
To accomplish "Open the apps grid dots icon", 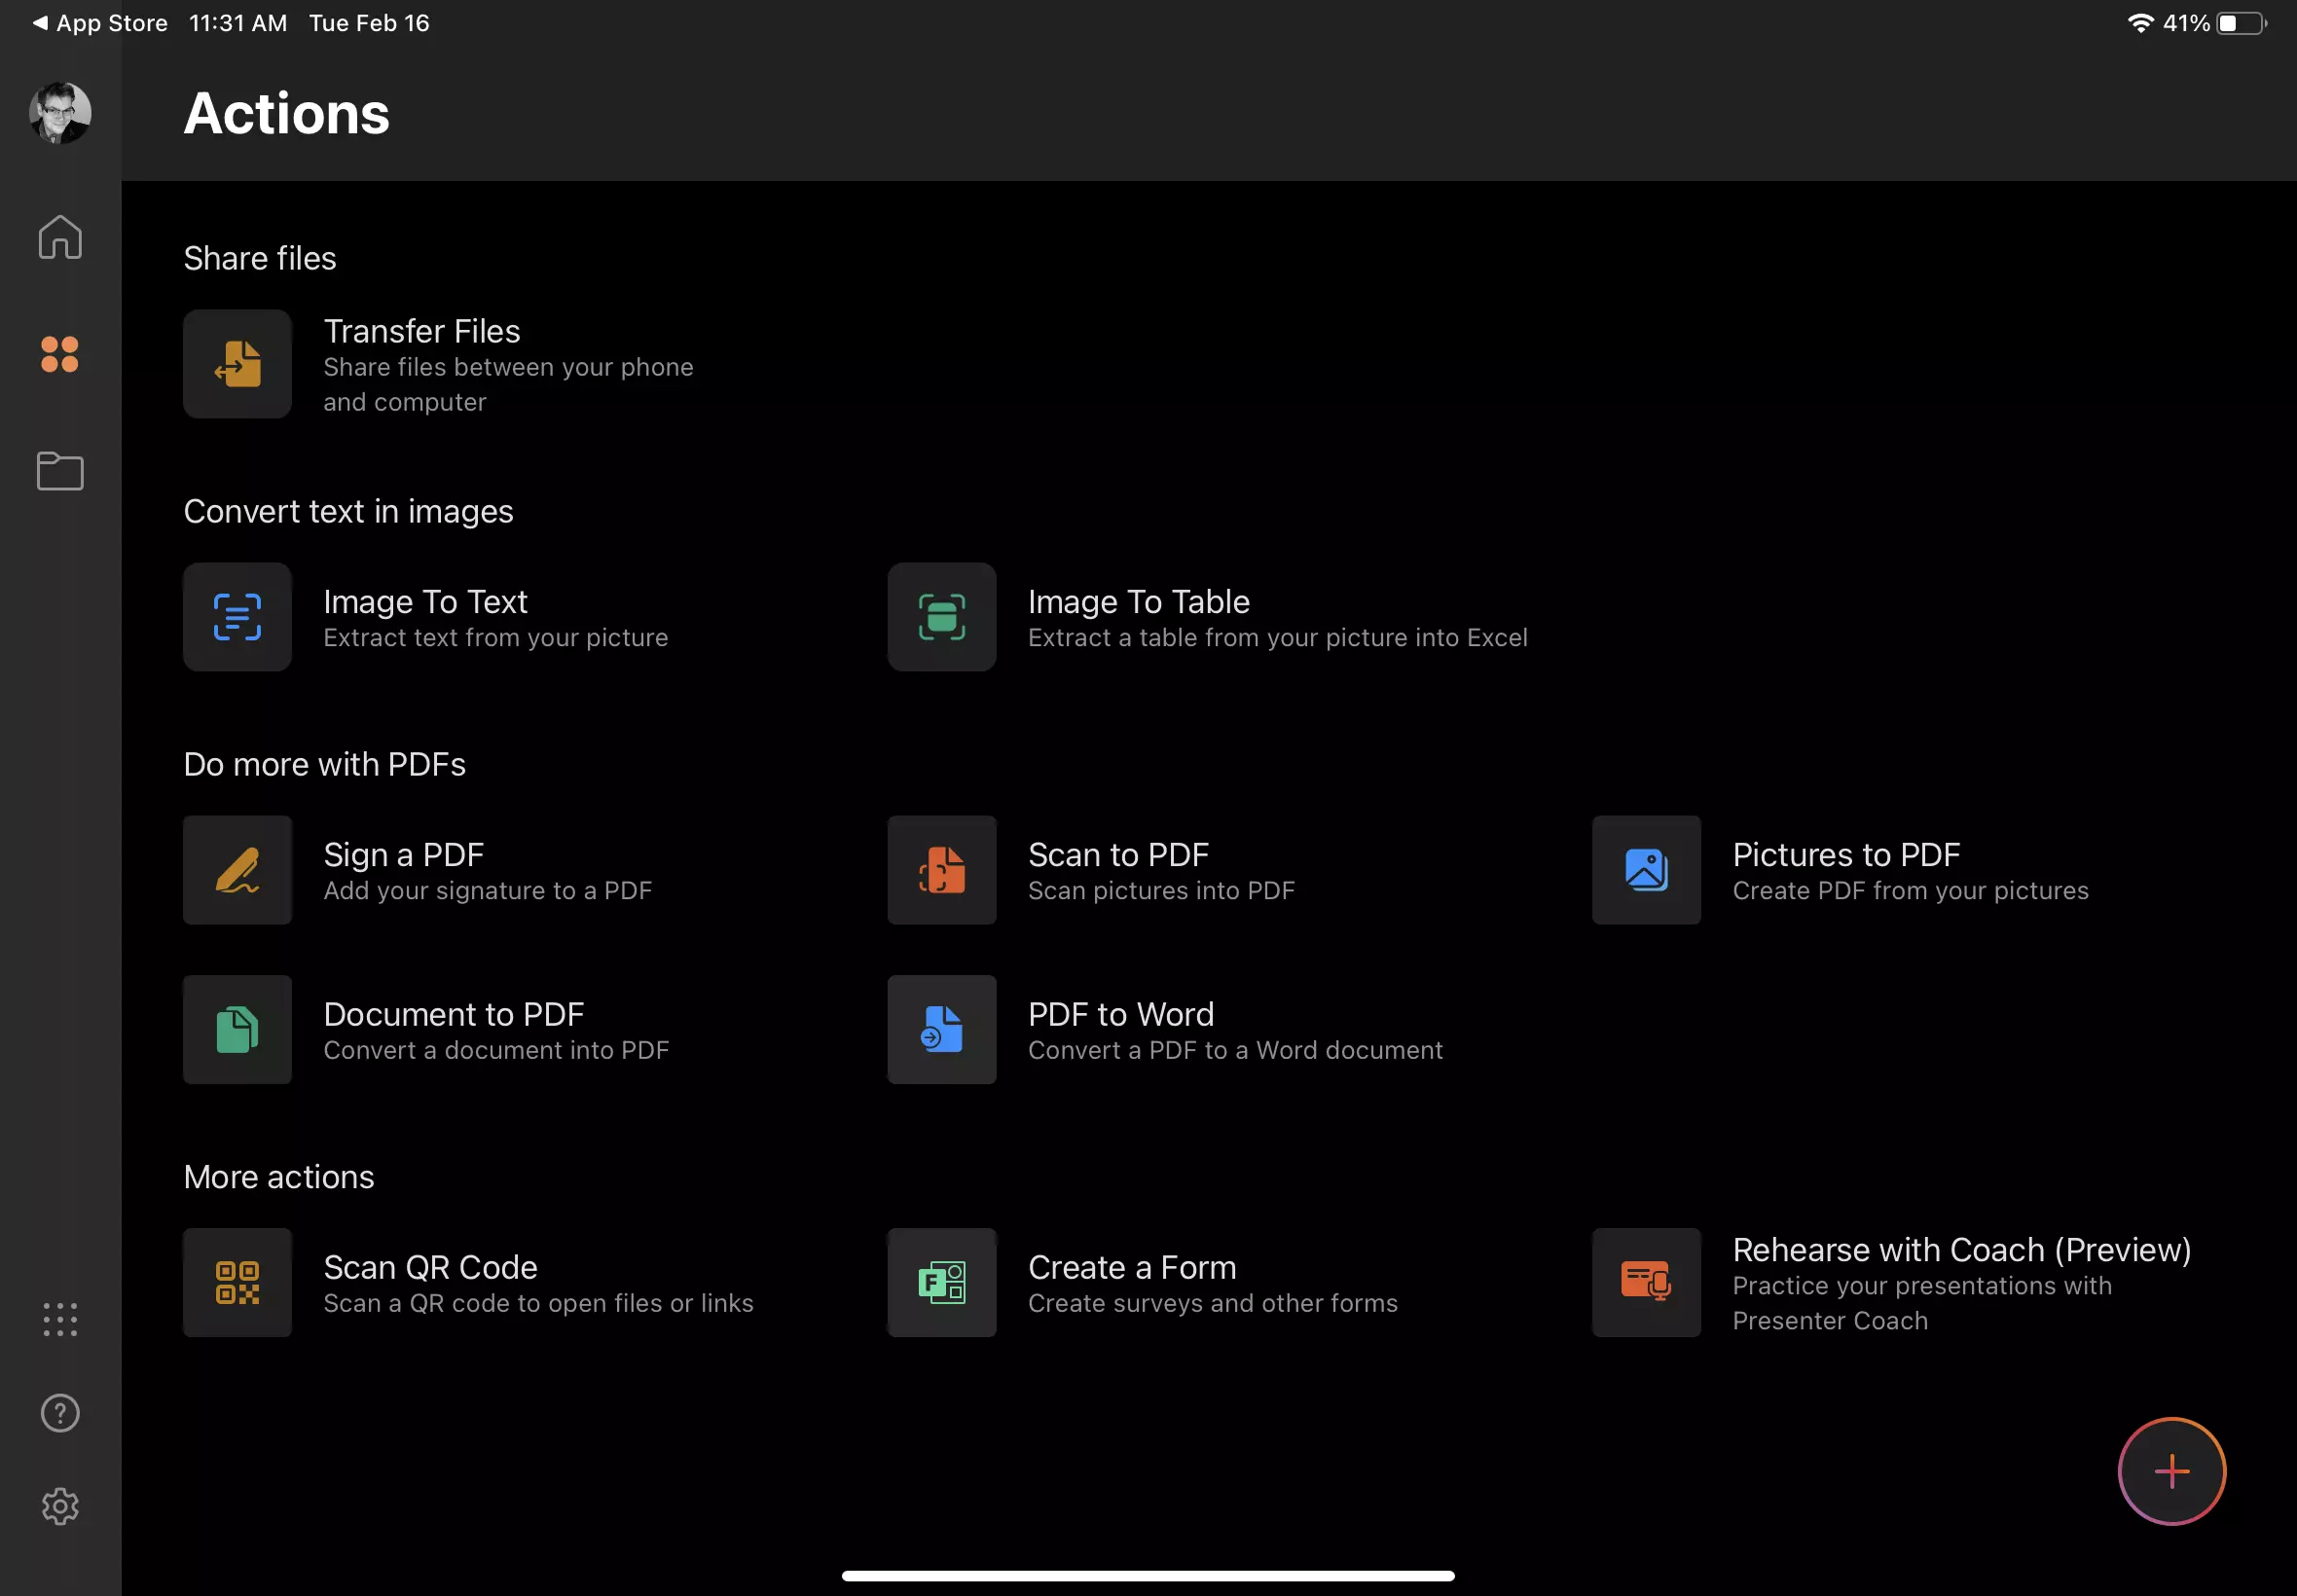I will pyautogui.click(x=60, y=1319).
